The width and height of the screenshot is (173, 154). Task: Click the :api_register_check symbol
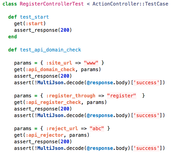tap(53, 102)
